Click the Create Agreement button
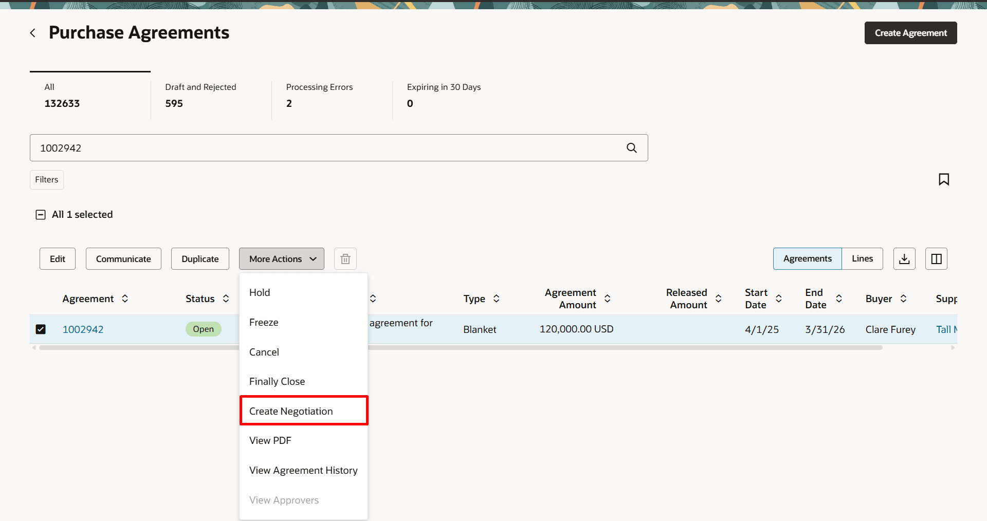The image size is (987, 521). click(910, 32)
